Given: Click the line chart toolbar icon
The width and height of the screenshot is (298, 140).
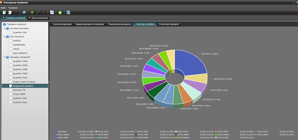Looking at the screenshot, I should pos(52,12).
